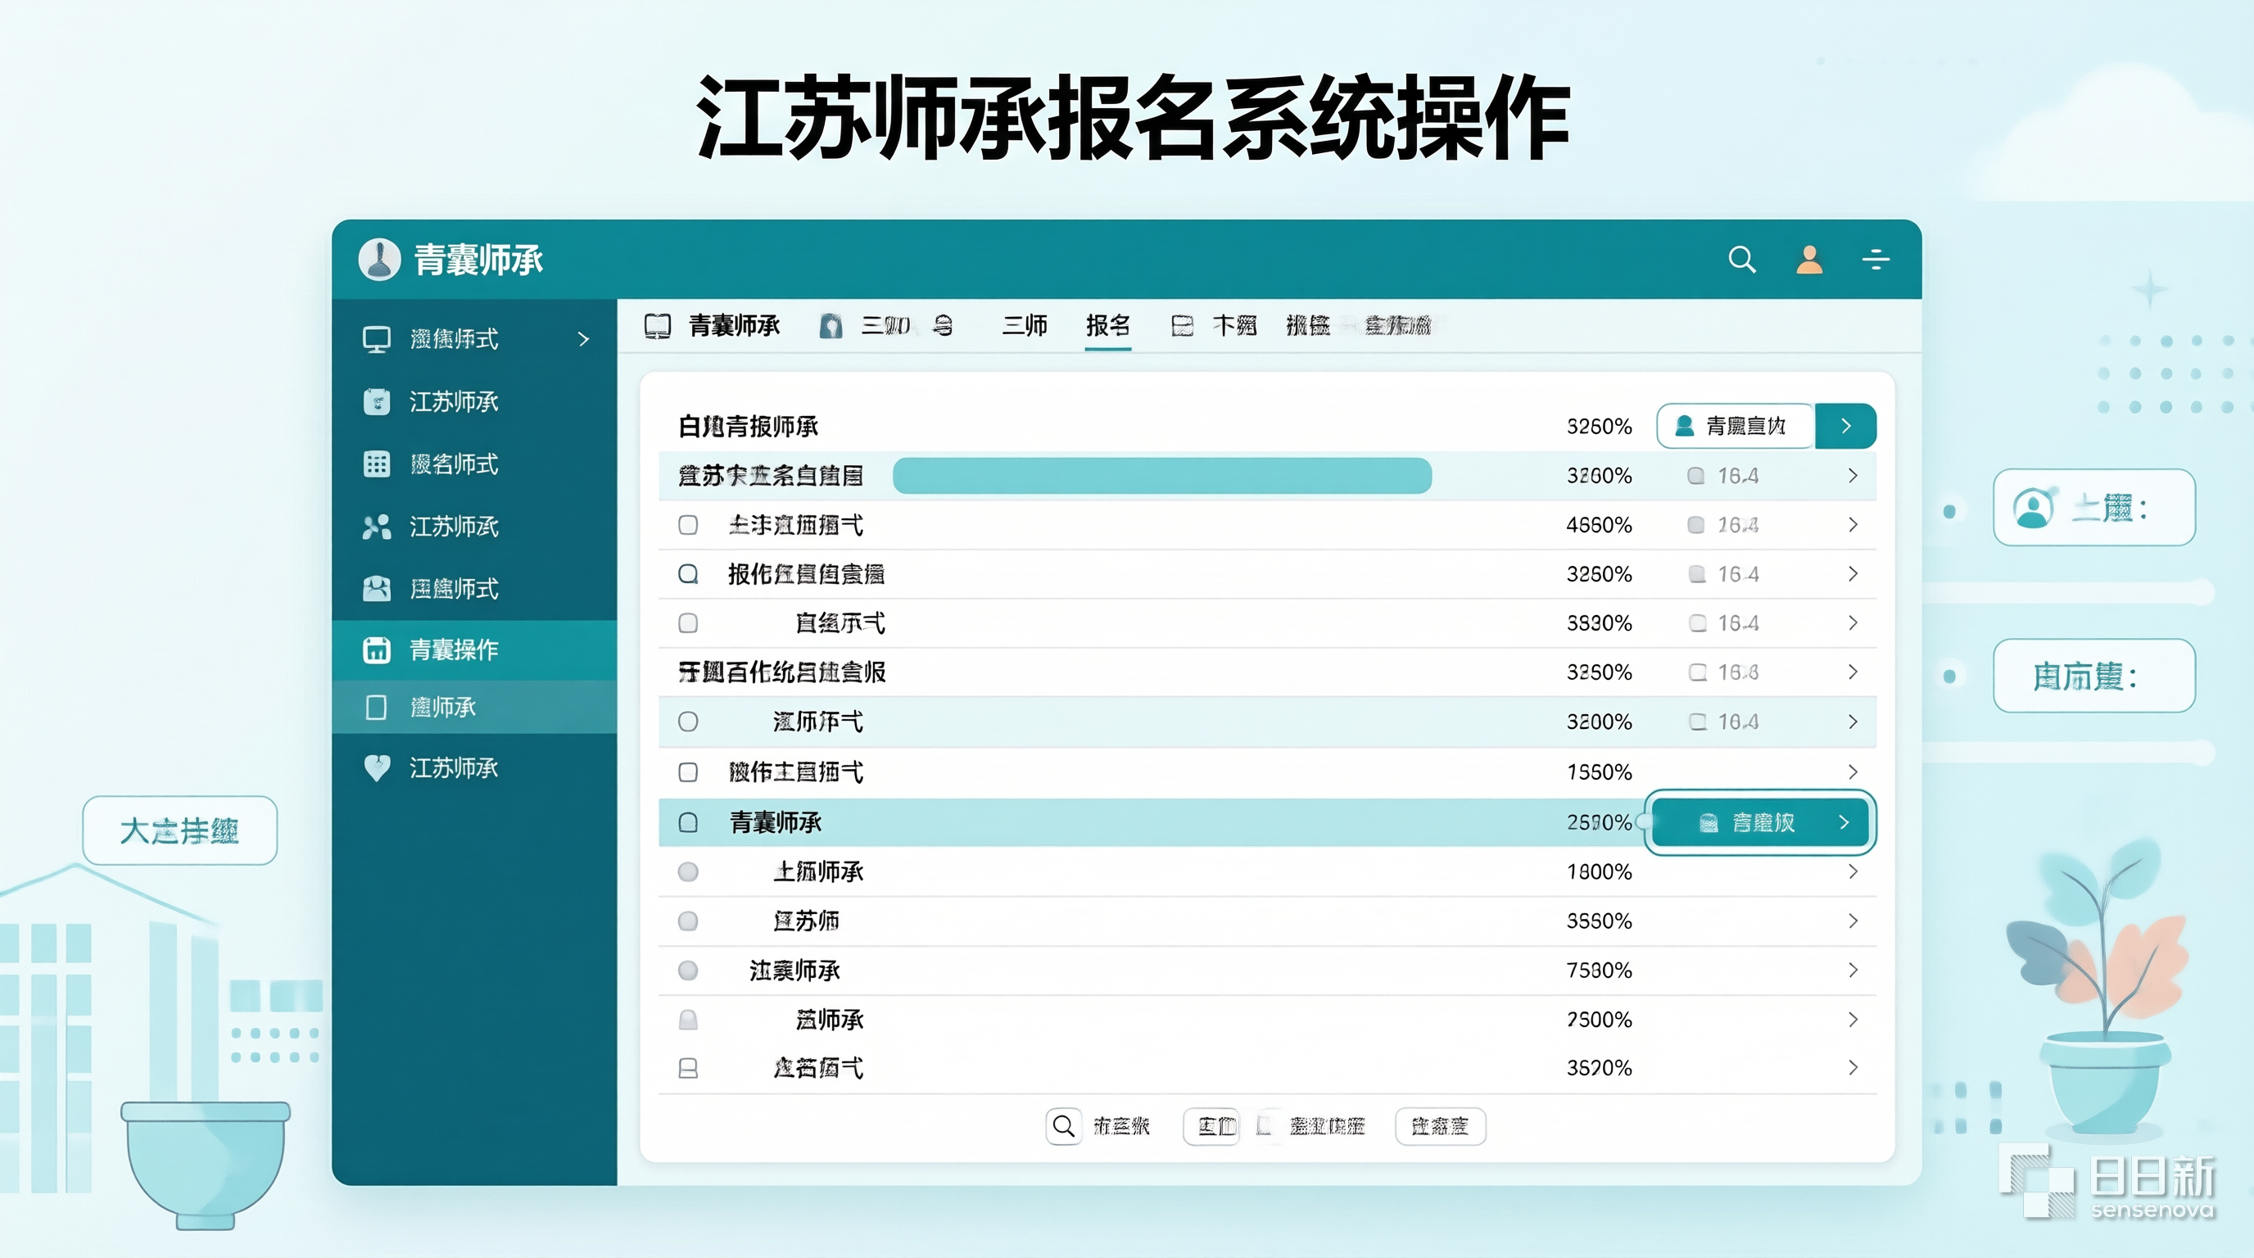
Task: Toggle small box beside 16.8 in 3250% row
Action: click(1698, 672)
